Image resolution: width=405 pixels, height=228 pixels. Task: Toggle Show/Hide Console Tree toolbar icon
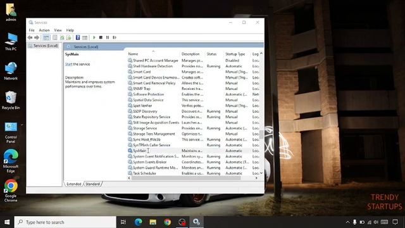tap(46, 37)
